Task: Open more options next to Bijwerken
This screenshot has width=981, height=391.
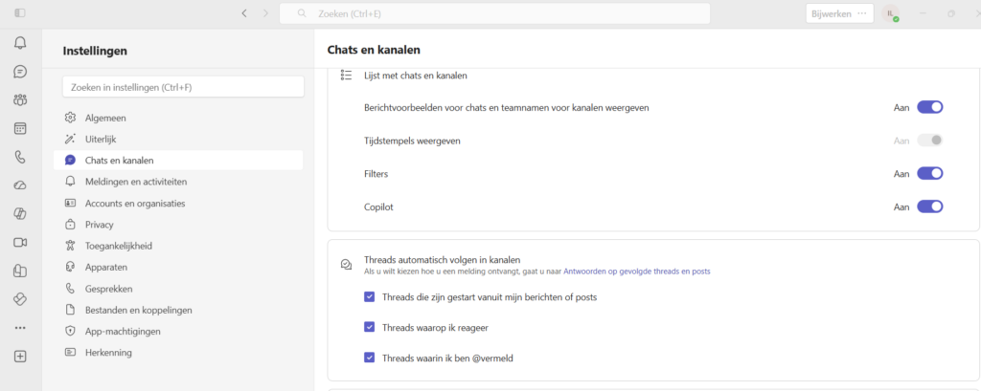Action: [x=863, y=13]
